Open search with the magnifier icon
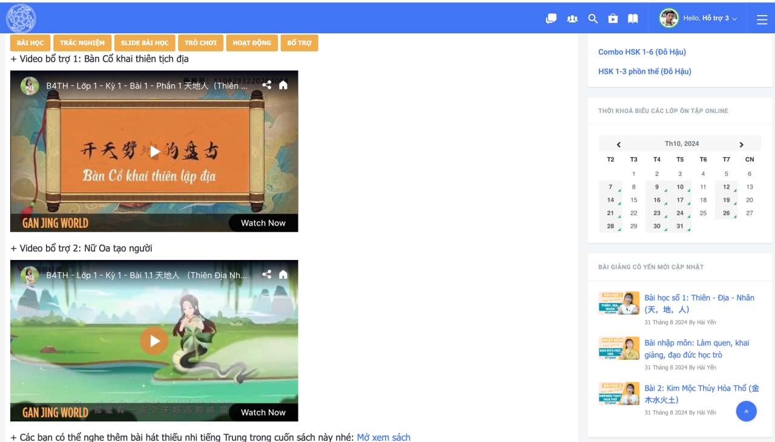The image size is (775, 442). pyautogui.click(x=593, y=19)
